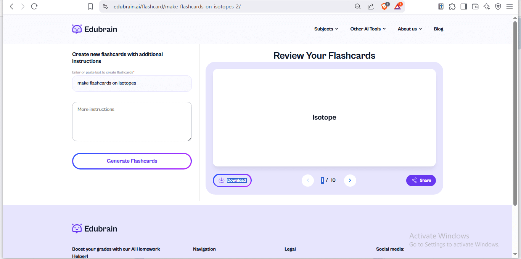This screenshot has height=259, width=521.
Task: Click the Edubrain logo in header
Action: 95,29
